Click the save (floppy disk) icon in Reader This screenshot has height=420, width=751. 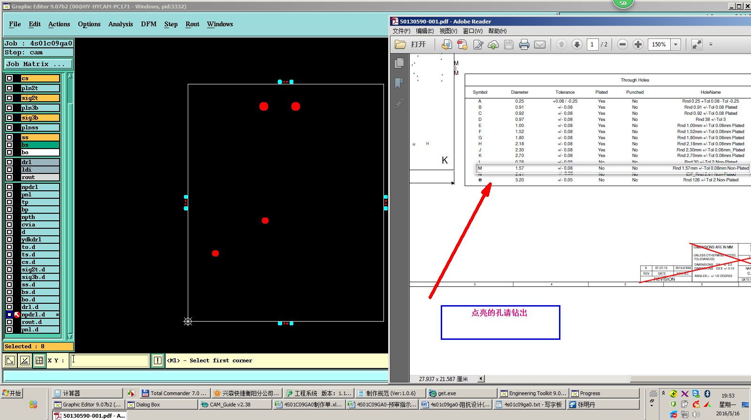click(x=509, y=45)
